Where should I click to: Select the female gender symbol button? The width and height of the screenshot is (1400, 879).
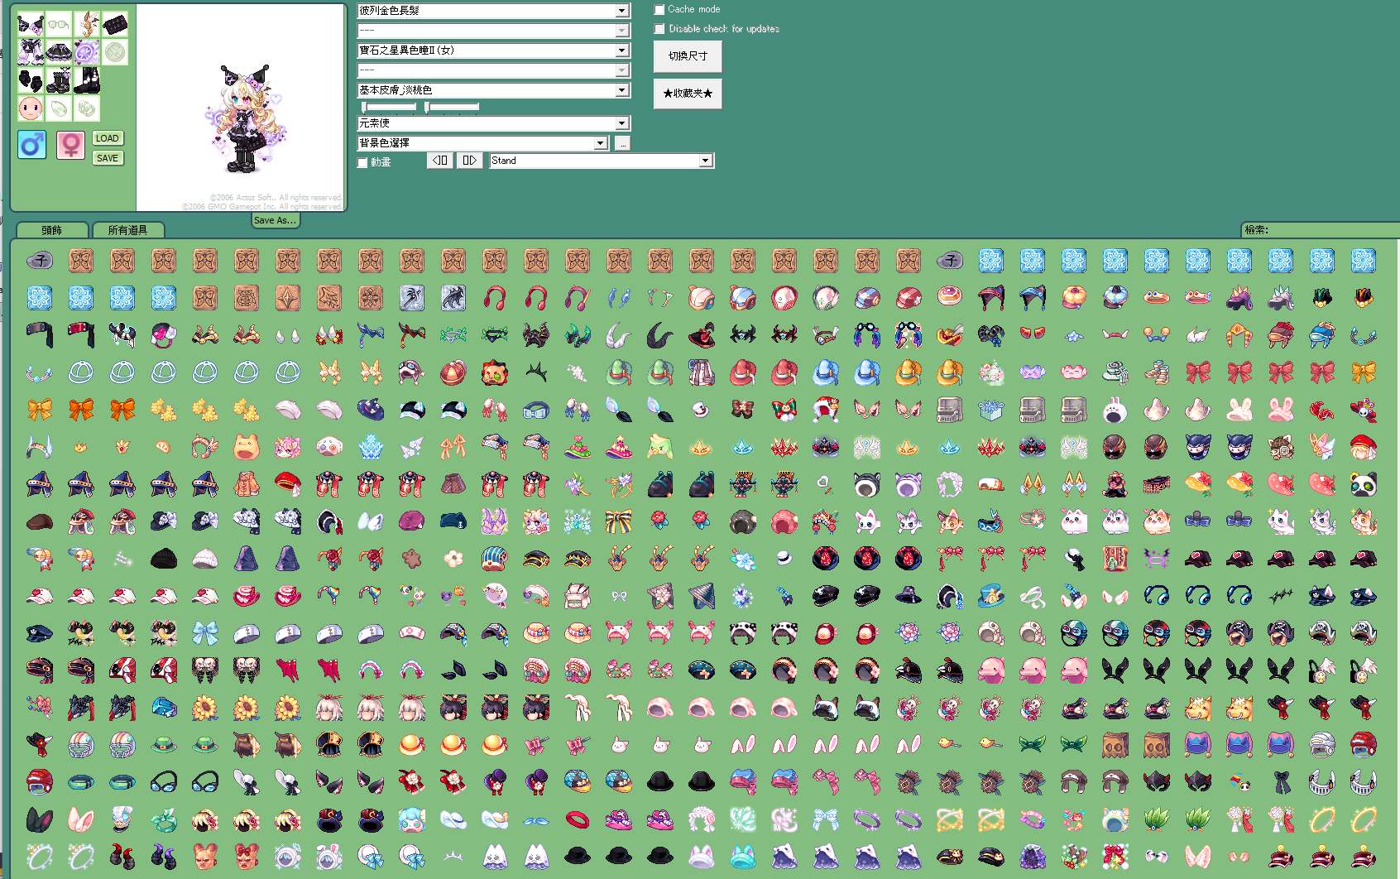[71, 146]
